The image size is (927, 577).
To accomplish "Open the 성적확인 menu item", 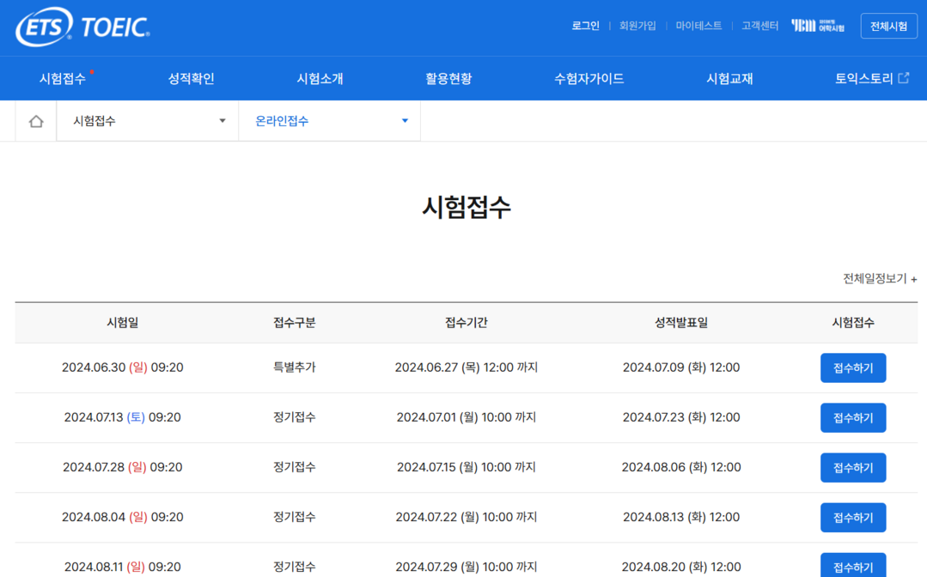I will [x=191, y=78].
